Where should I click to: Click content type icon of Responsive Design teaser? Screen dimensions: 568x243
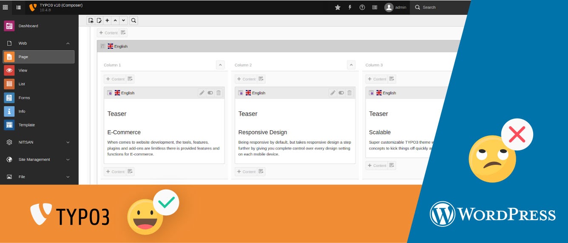coord(241,93)
